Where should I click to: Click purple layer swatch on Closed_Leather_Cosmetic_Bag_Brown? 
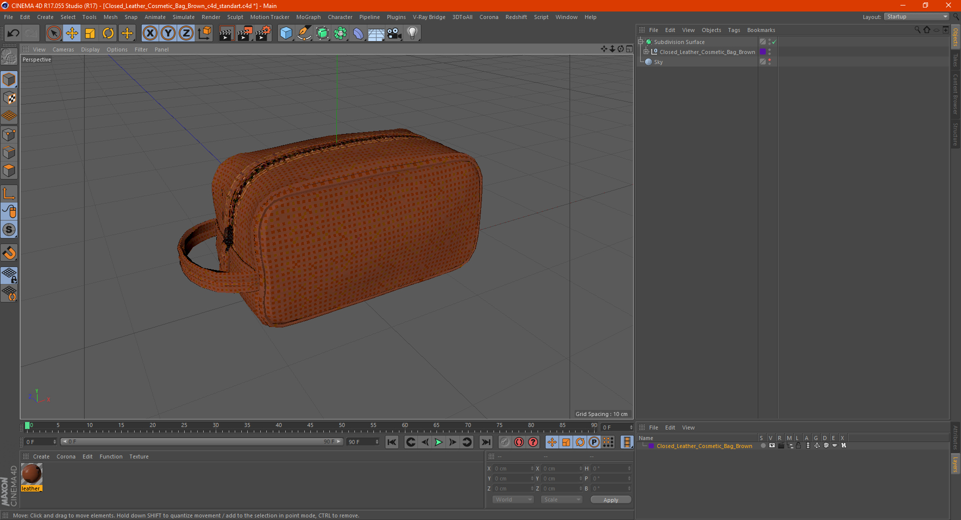tap(763, 52)
